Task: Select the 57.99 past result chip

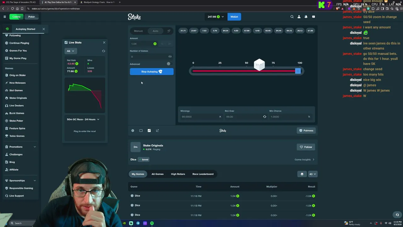Action: click(x=247, y=31)
